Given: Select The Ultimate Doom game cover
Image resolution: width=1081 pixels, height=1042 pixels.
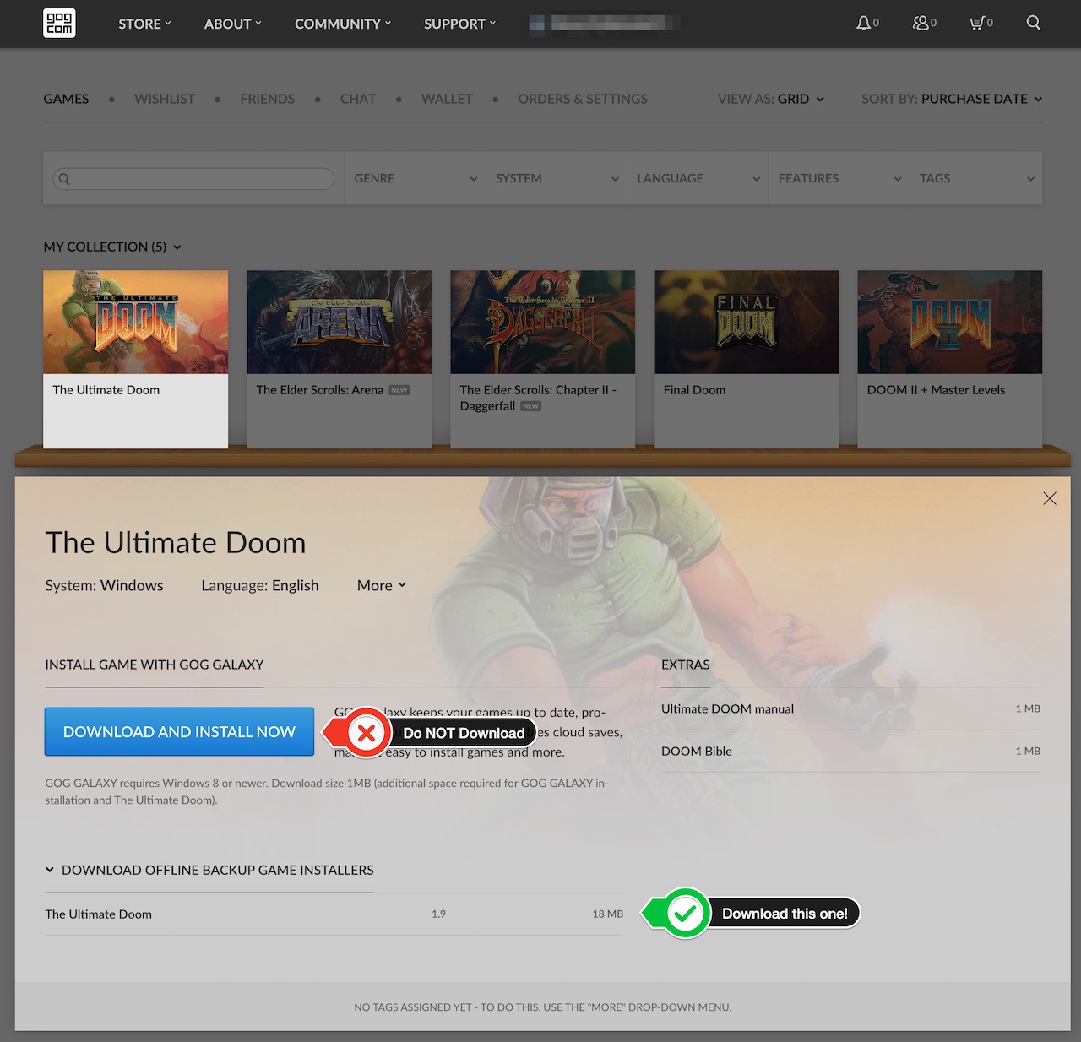Looking at the screenshot, I should click(x=136, y=322).
